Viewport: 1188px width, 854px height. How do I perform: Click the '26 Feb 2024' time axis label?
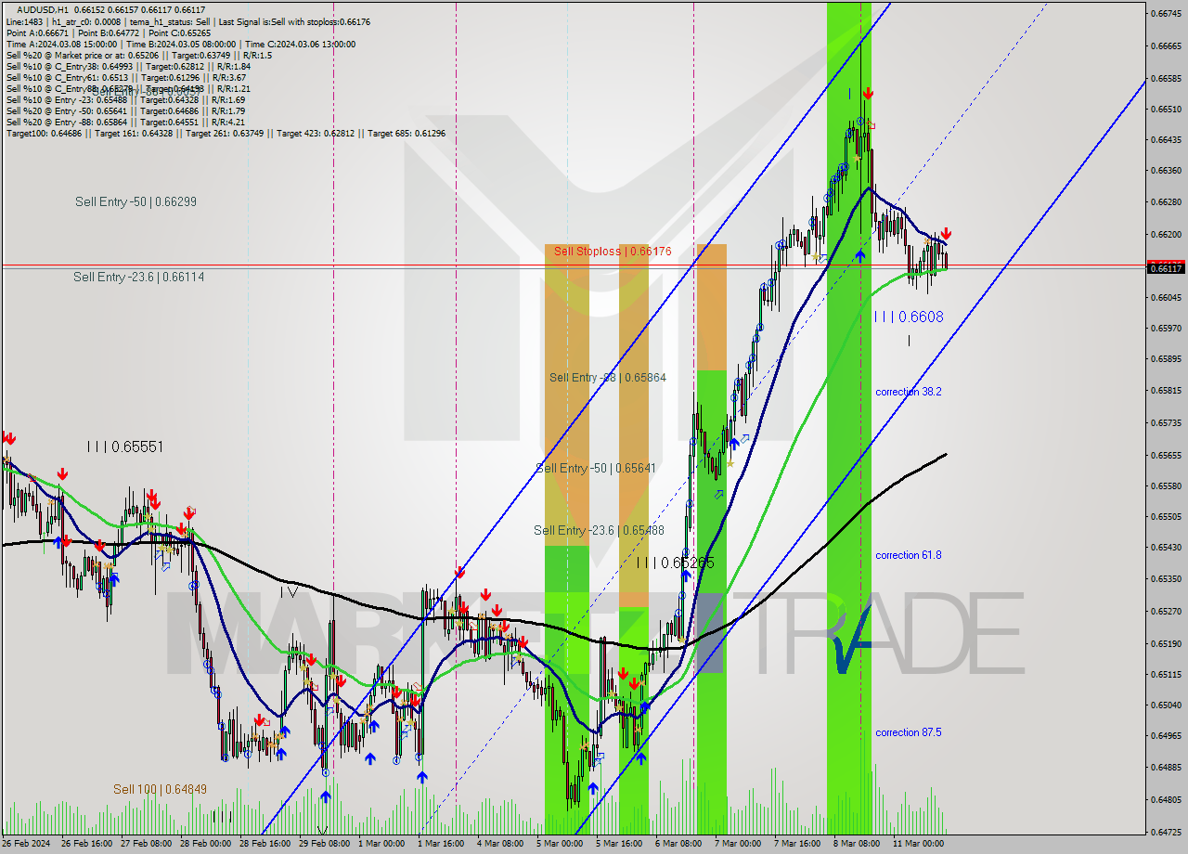[27, 844]
